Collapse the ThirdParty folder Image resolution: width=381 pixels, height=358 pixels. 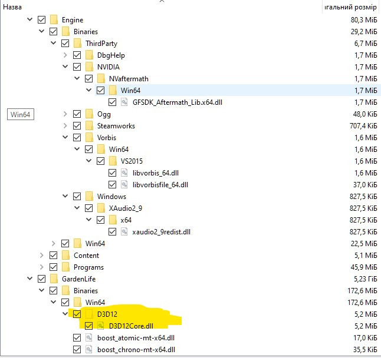pos(53,42)
